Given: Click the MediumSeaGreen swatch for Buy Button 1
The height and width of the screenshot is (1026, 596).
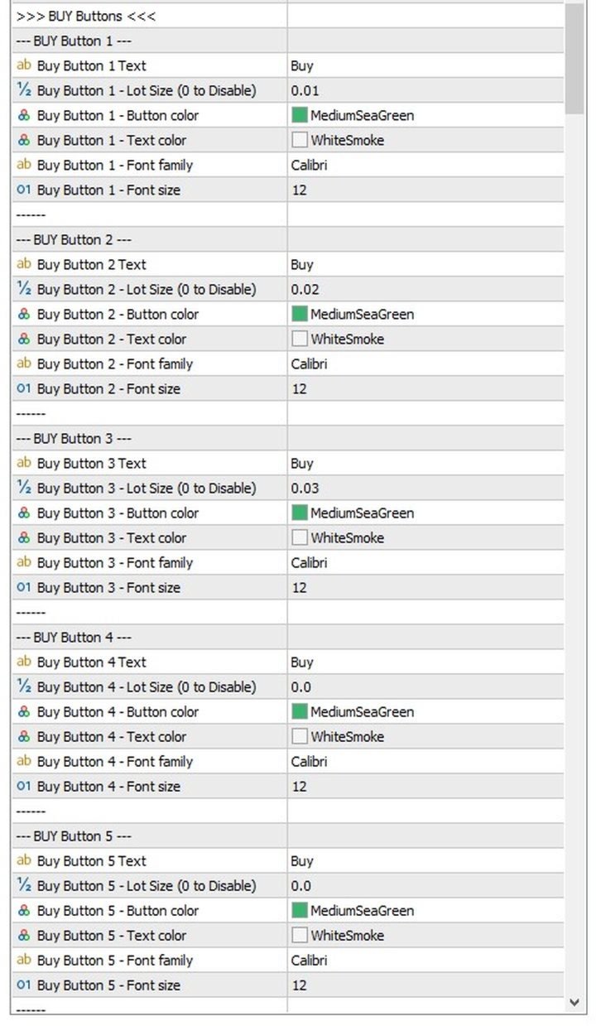Looking at the screenshot, I should [x=299, y=115].
